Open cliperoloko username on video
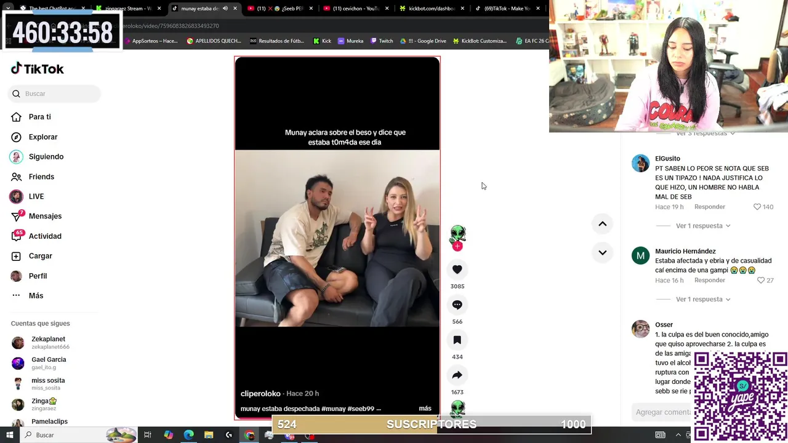The image size is (788, 443). point(260,394)
